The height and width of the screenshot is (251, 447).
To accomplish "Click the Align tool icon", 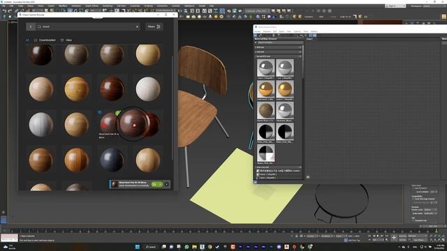I will click(x=186, y=11).
